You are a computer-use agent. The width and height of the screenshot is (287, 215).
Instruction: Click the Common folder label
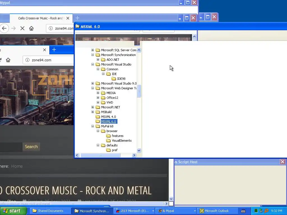112,69
